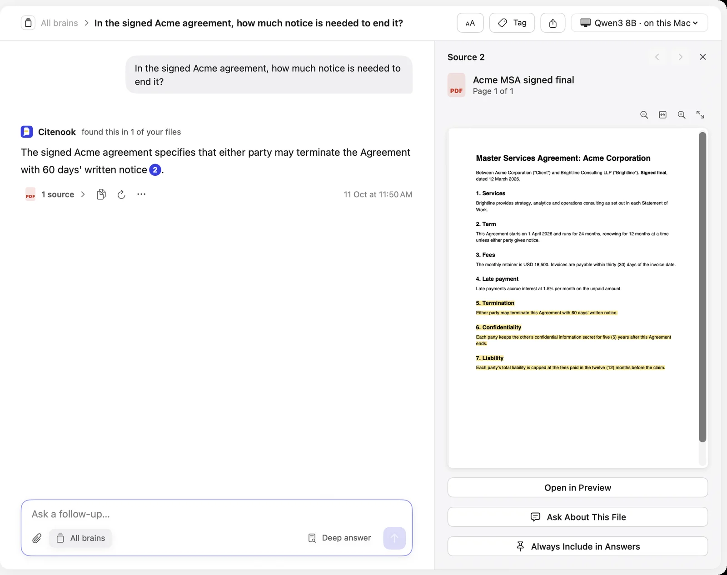Open the more options ellipsis menu
This screenshot has width=727, height=575.
tap(141, 194)
